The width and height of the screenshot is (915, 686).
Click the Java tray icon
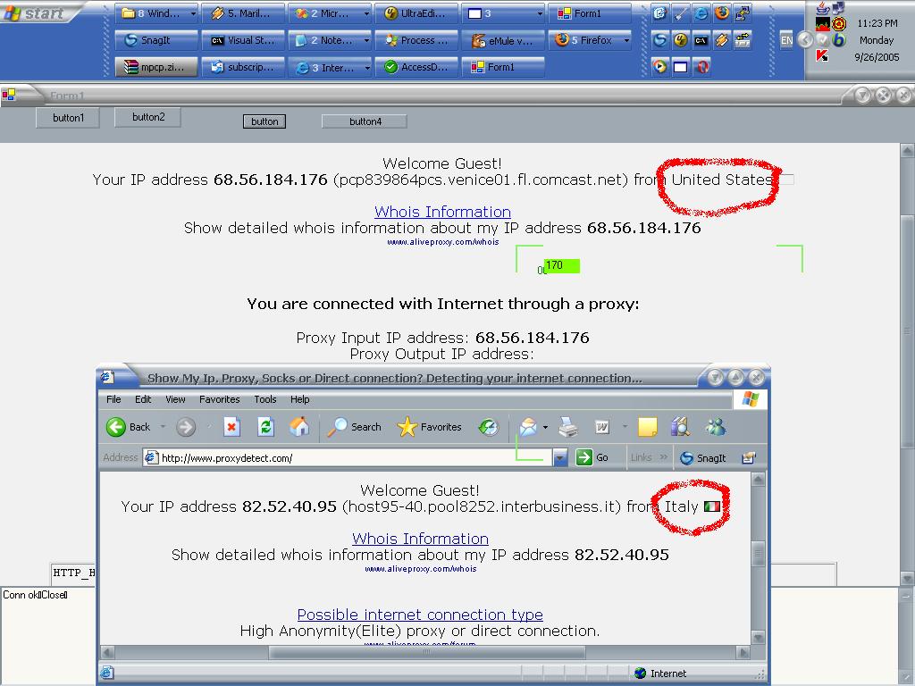click(822, 8)
